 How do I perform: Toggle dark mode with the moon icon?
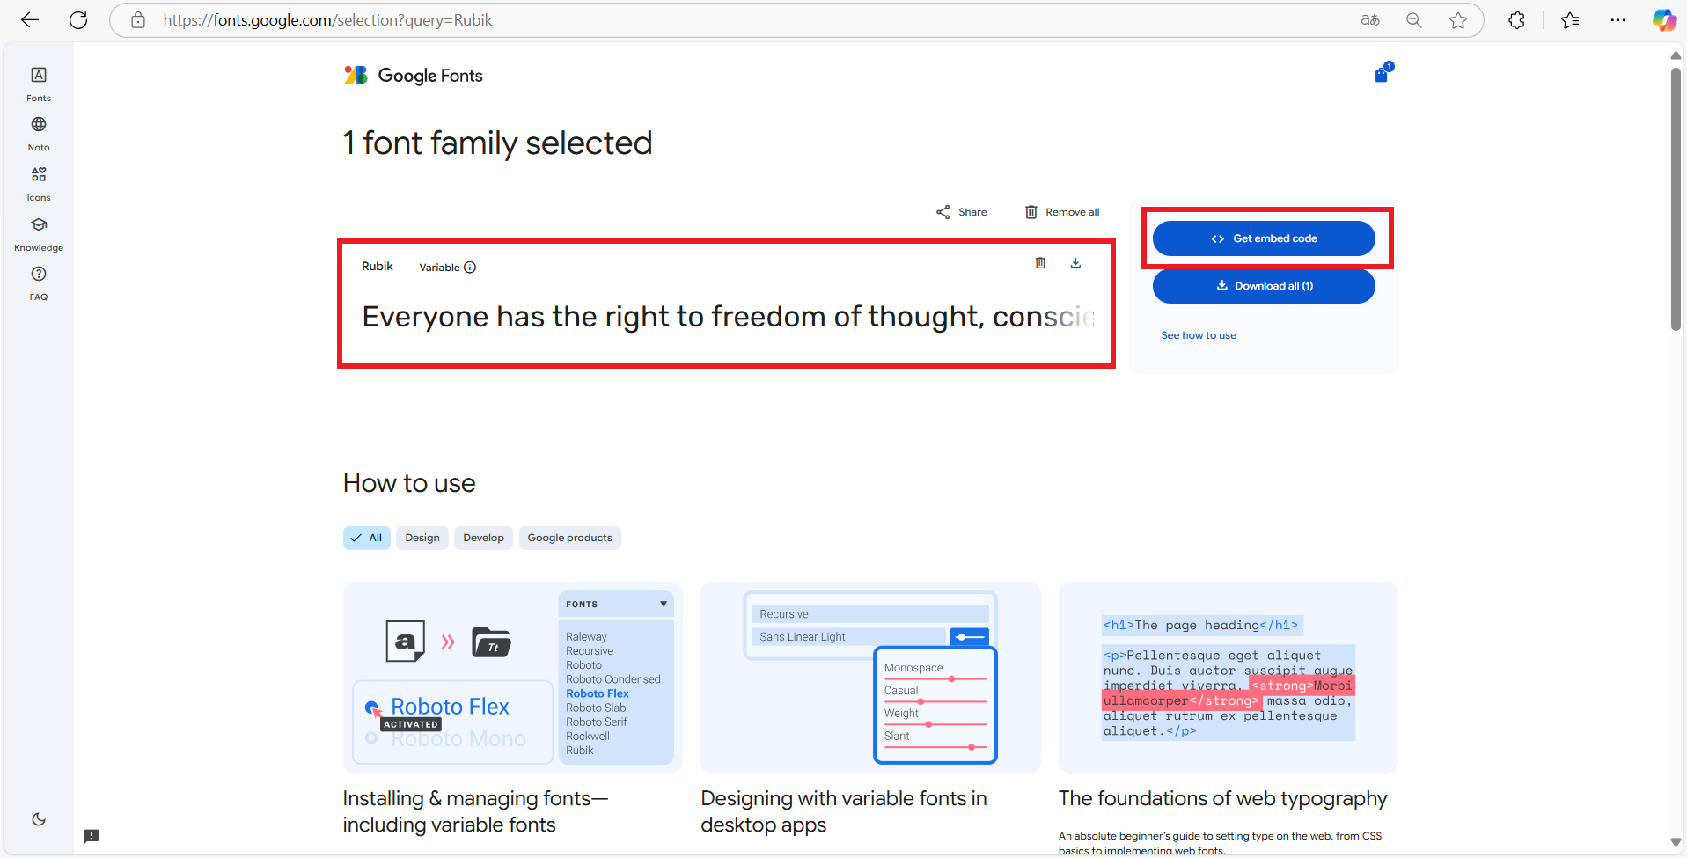coord(38,819)
